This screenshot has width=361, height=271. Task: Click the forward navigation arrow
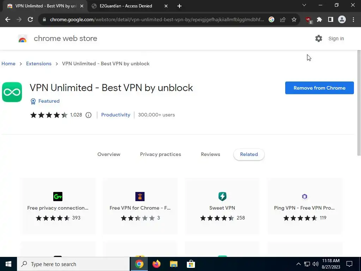19,20
